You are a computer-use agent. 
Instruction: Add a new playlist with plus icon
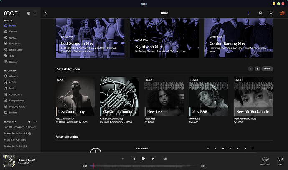coord(29,121)
